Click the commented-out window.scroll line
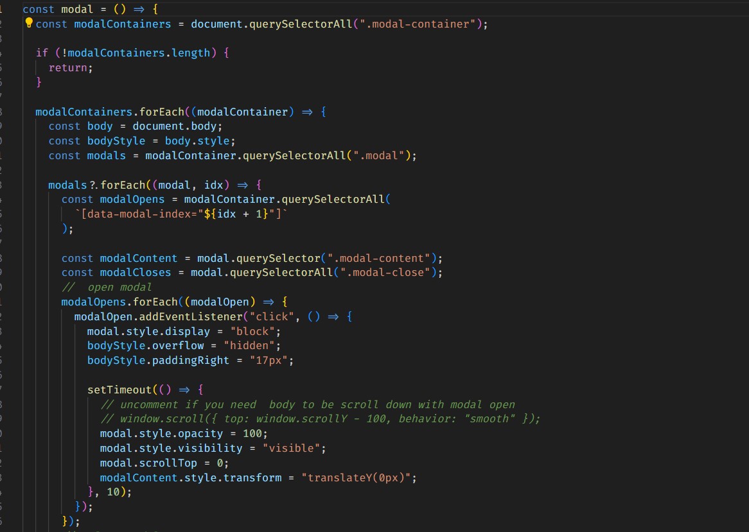Viewport: 749px width, 532px height. click(321, 419)
